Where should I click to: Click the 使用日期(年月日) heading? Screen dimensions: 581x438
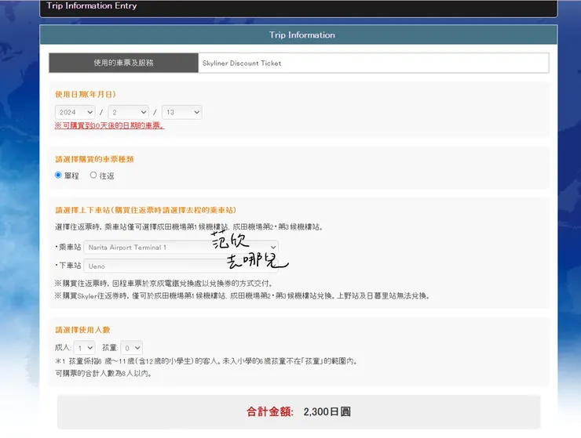coord(86,94)
